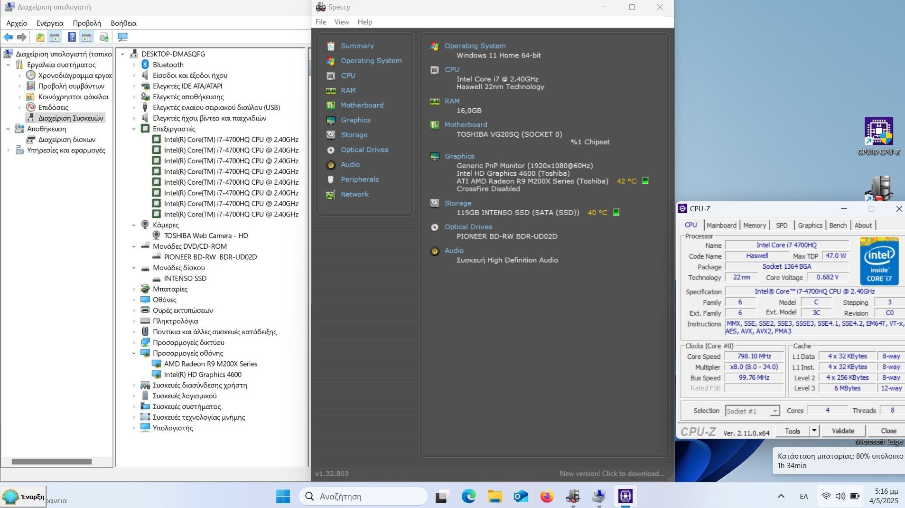
Task: Open Storage section in Speccy sidebar
Action: 354,135
